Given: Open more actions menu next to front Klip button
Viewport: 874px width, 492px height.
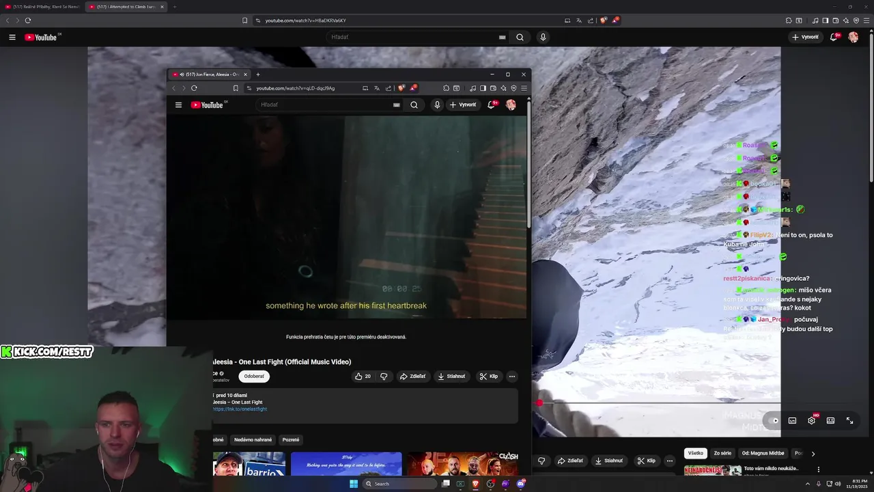Looking at the screenshot, I should point(511,376).
